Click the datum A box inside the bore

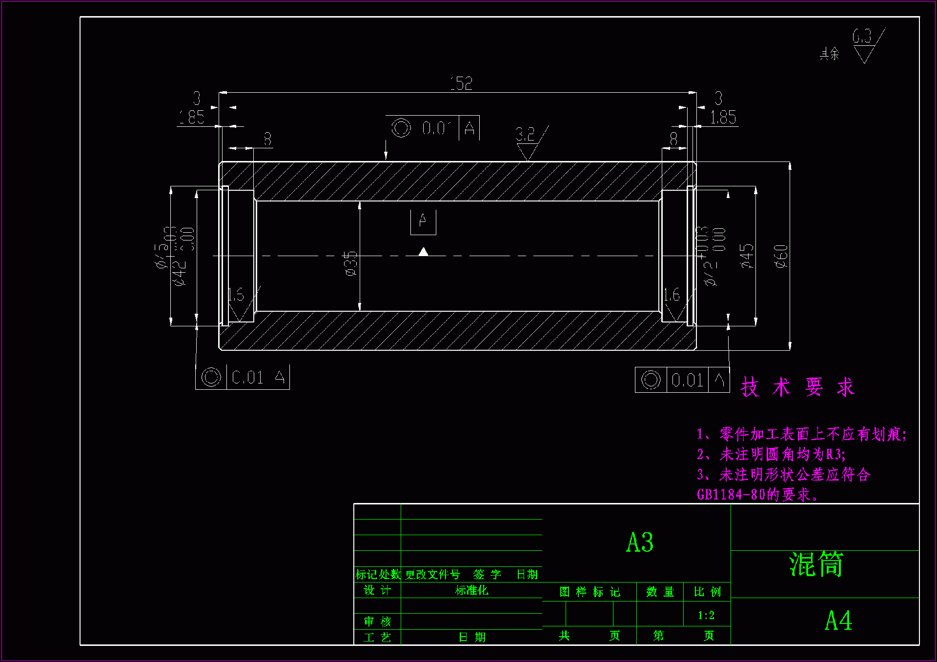[x=423, y=221]
